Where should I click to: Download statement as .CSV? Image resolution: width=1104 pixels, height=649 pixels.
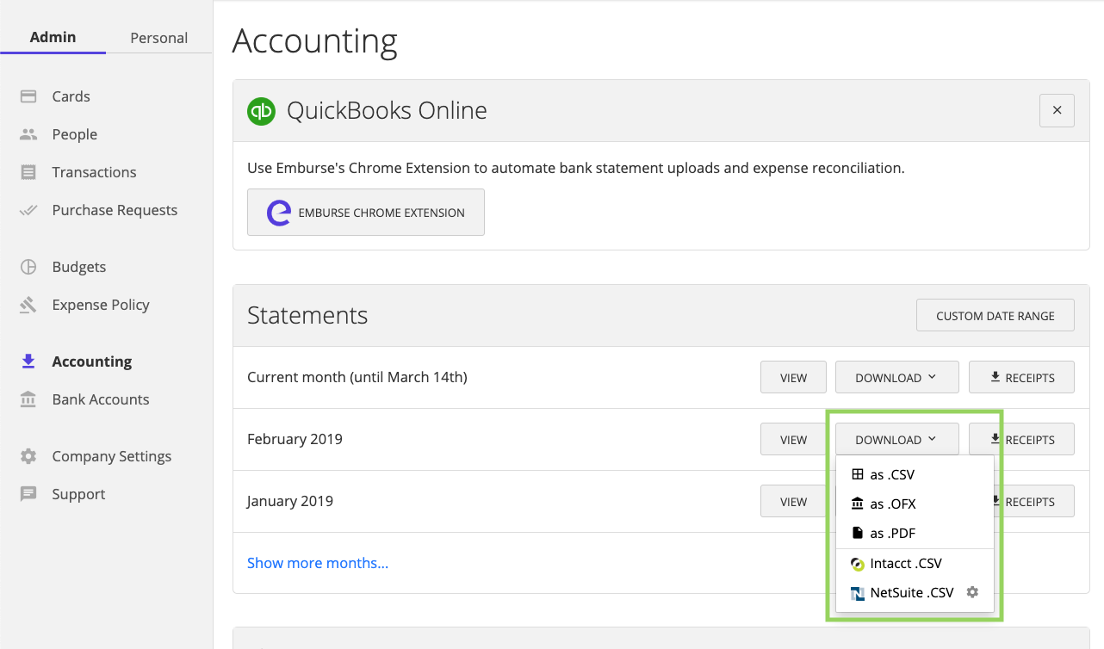915,474
